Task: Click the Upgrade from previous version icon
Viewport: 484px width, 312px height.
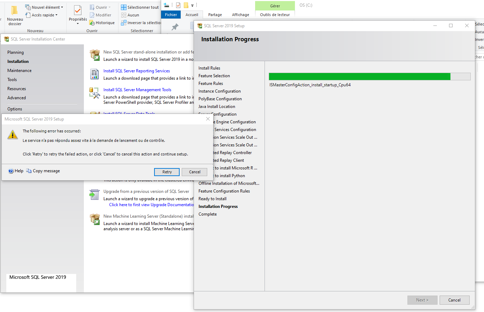Action: pyautogui.click(x=95, y=194)
